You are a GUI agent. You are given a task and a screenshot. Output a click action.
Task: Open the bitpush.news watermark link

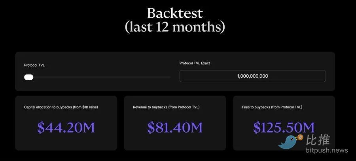coord(326,150)
